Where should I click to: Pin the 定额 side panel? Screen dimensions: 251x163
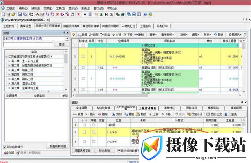(x=64, y=33)
